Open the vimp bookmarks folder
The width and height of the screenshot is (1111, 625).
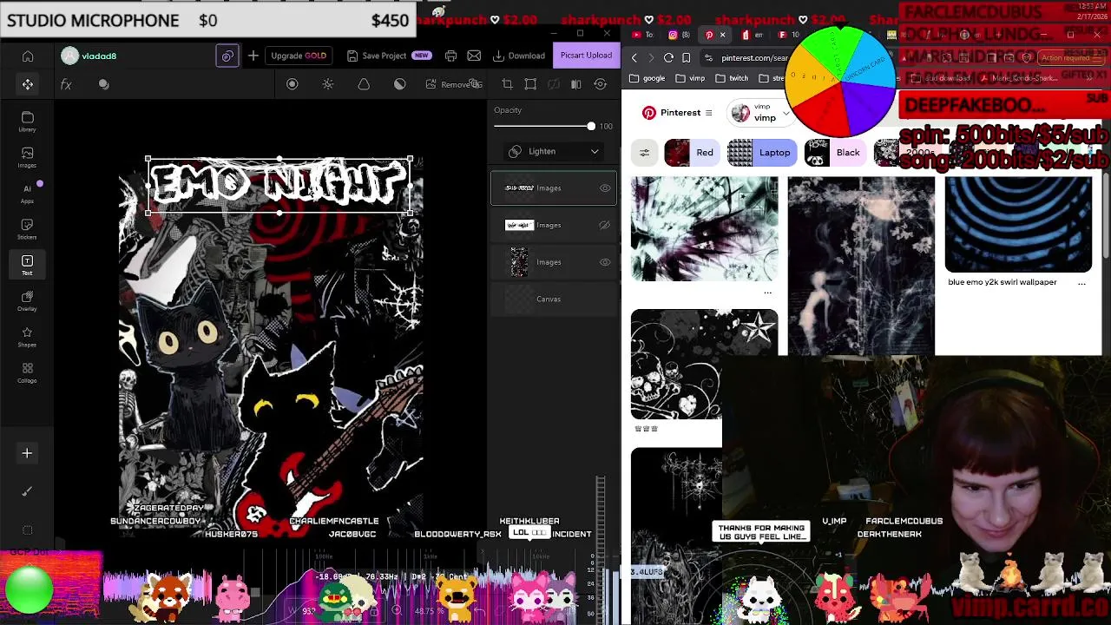pyautogui.click(x=689, y=78)
